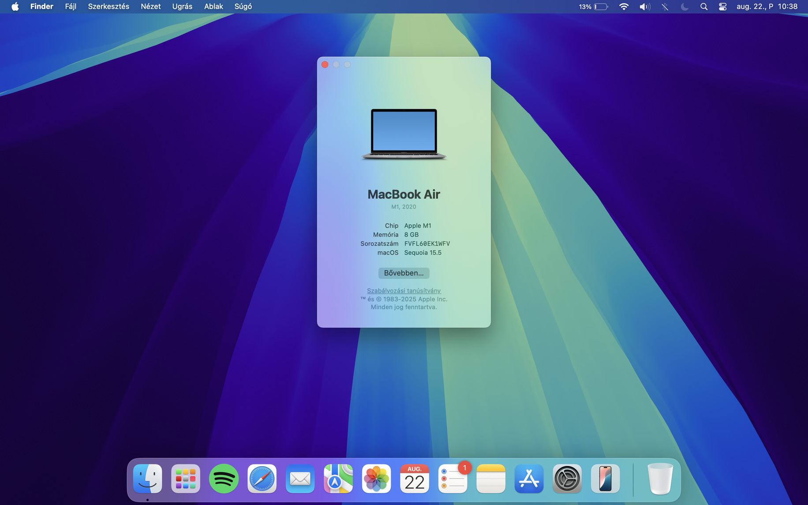Screen dimensions: 808x505
Task: Open the Nézet menu
Action: coord(151,7)
